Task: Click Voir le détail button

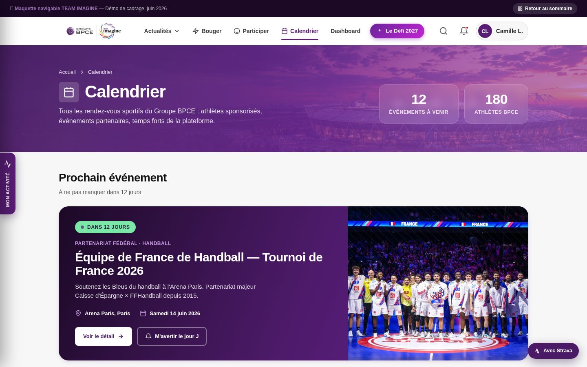Action: click(104, 336)
